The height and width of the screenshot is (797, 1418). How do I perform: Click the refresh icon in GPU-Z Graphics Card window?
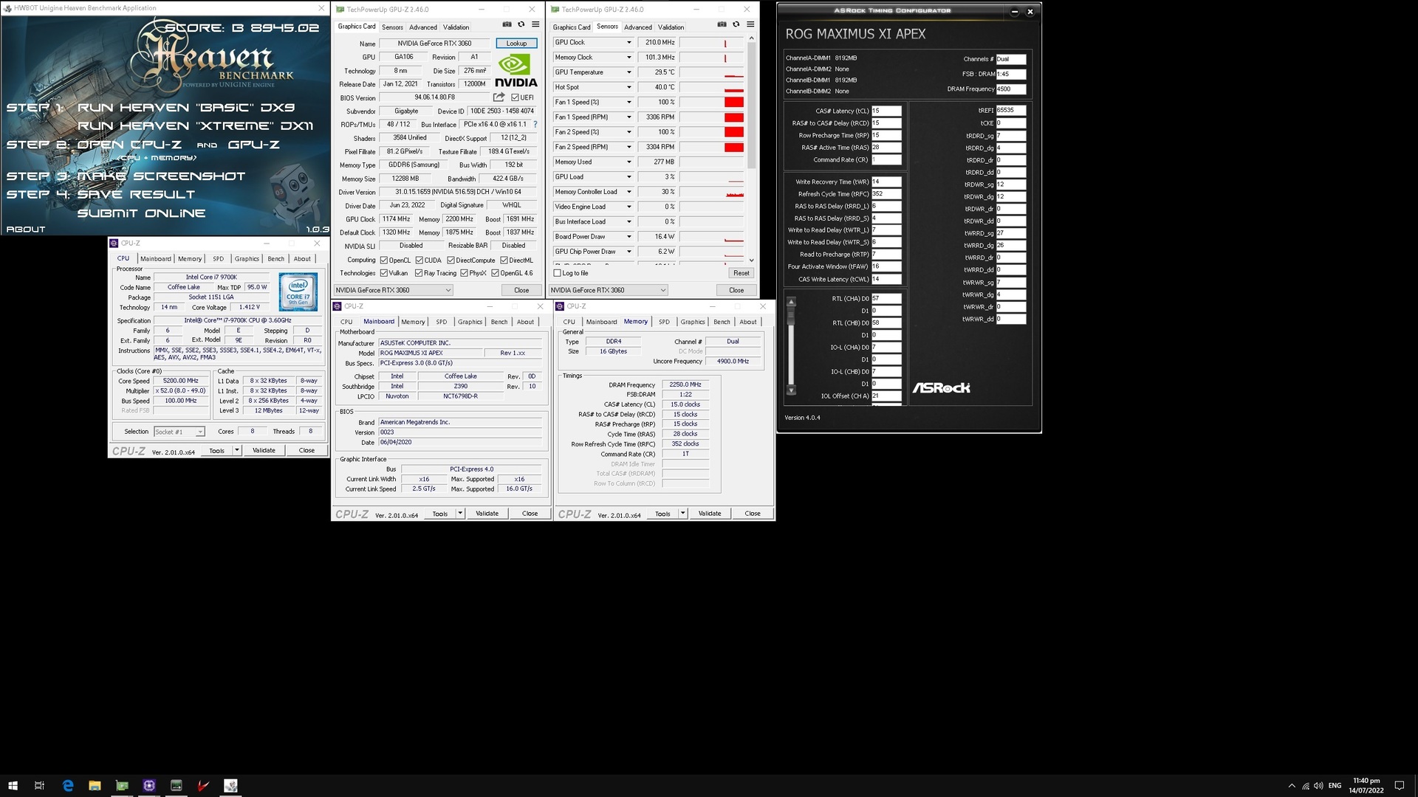[x=521, y=24]
